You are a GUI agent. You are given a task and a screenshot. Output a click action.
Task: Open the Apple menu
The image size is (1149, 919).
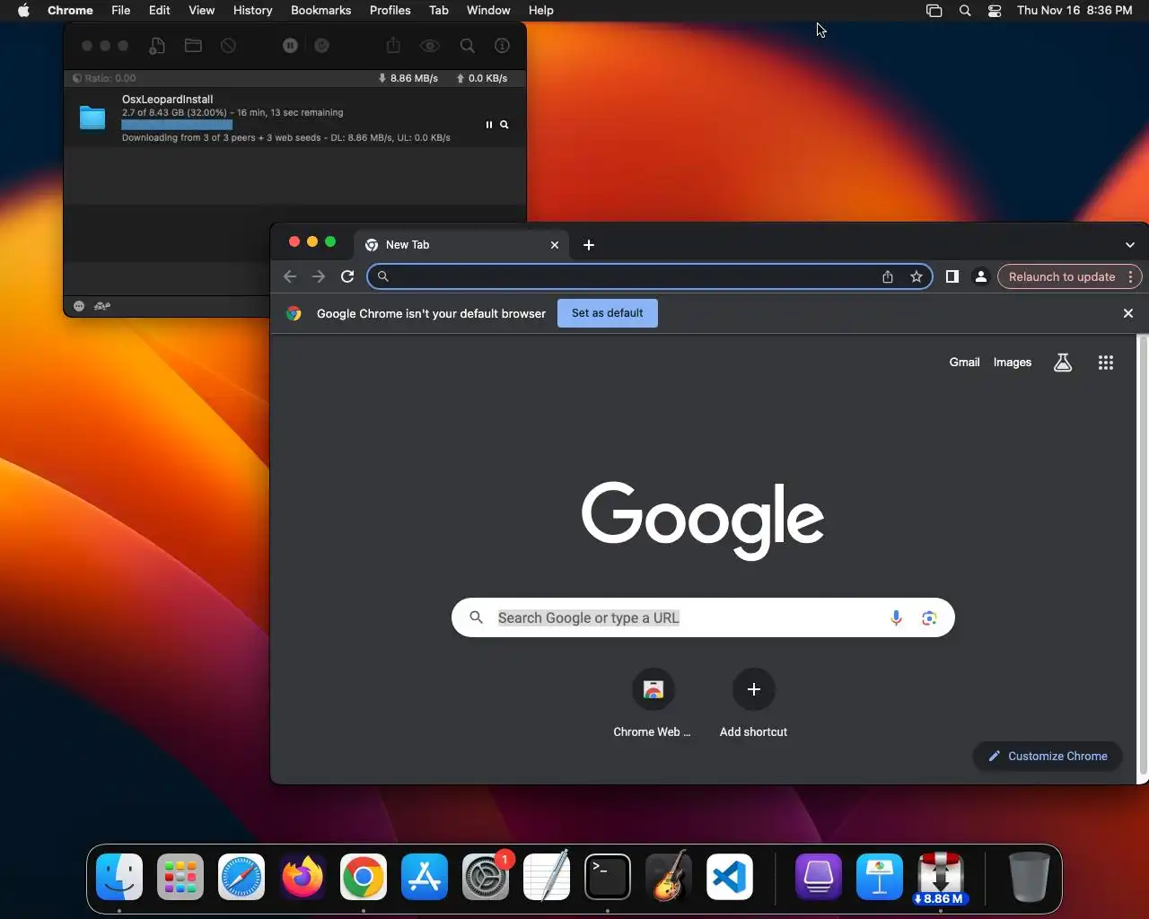pyautogui.click(x=23, y=10)
